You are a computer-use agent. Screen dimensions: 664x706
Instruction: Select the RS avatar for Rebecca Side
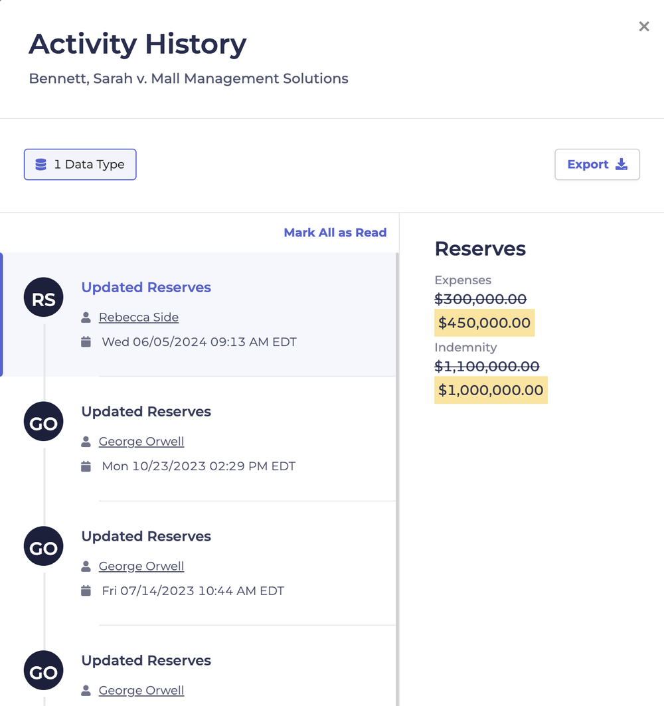[44, 297]
